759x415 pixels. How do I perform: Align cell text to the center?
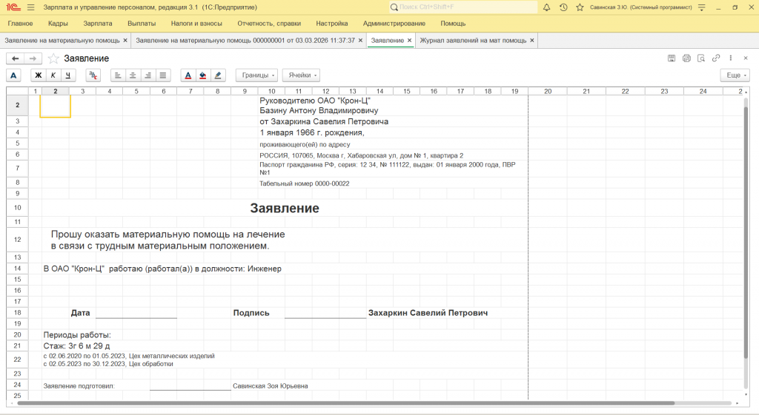133,75
